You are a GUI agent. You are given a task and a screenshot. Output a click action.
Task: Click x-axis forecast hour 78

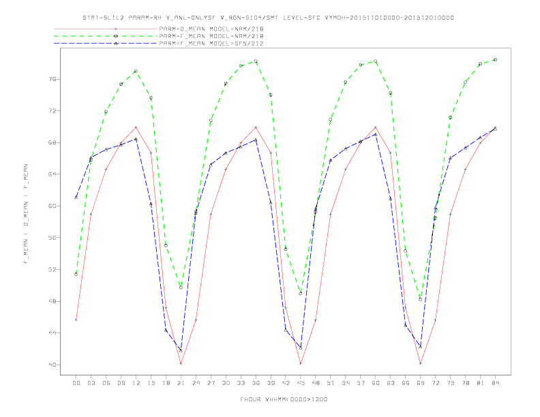(465, 383)
